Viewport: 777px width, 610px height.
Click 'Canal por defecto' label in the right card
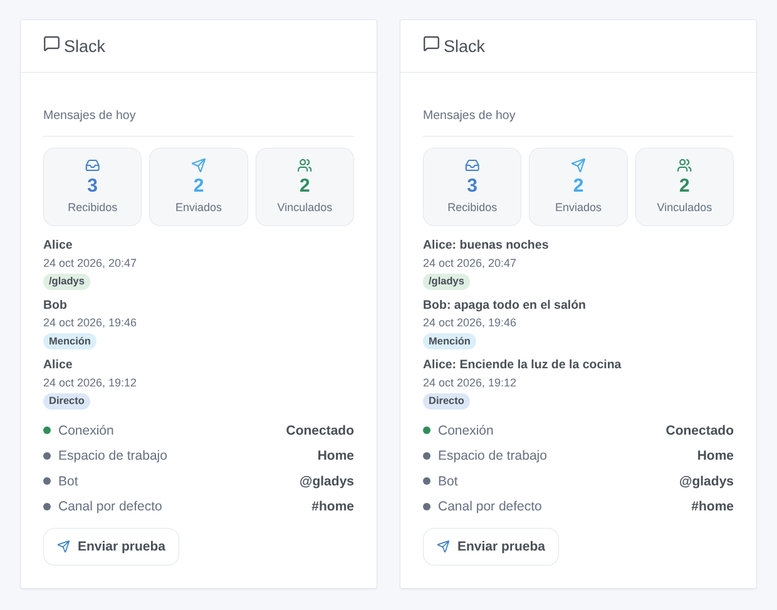490,506
